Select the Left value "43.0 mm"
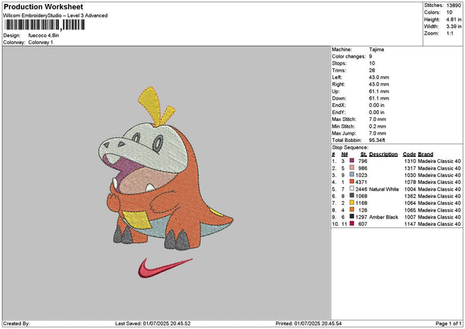Screen dimensions: 465x329 [379, 77]
